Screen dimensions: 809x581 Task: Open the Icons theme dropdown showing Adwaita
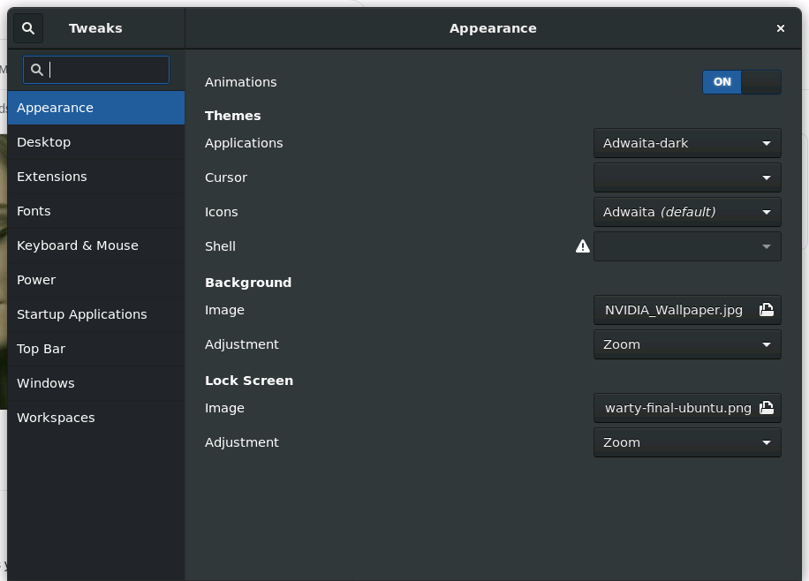point(687,211)
